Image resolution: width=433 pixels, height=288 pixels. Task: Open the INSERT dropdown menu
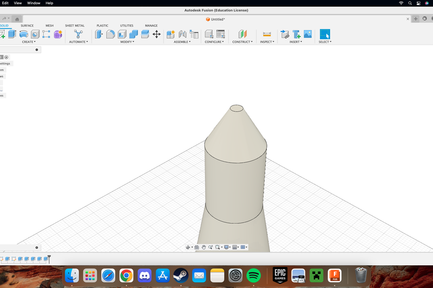point(296,42)
